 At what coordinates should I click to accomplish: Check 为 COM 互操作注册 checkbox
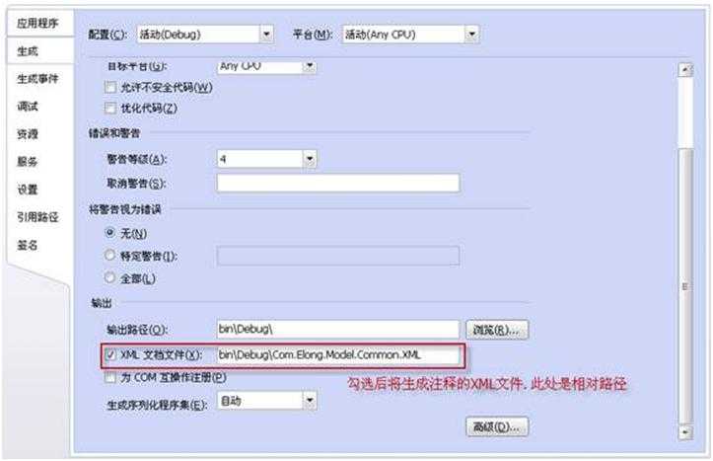(110, 377)
